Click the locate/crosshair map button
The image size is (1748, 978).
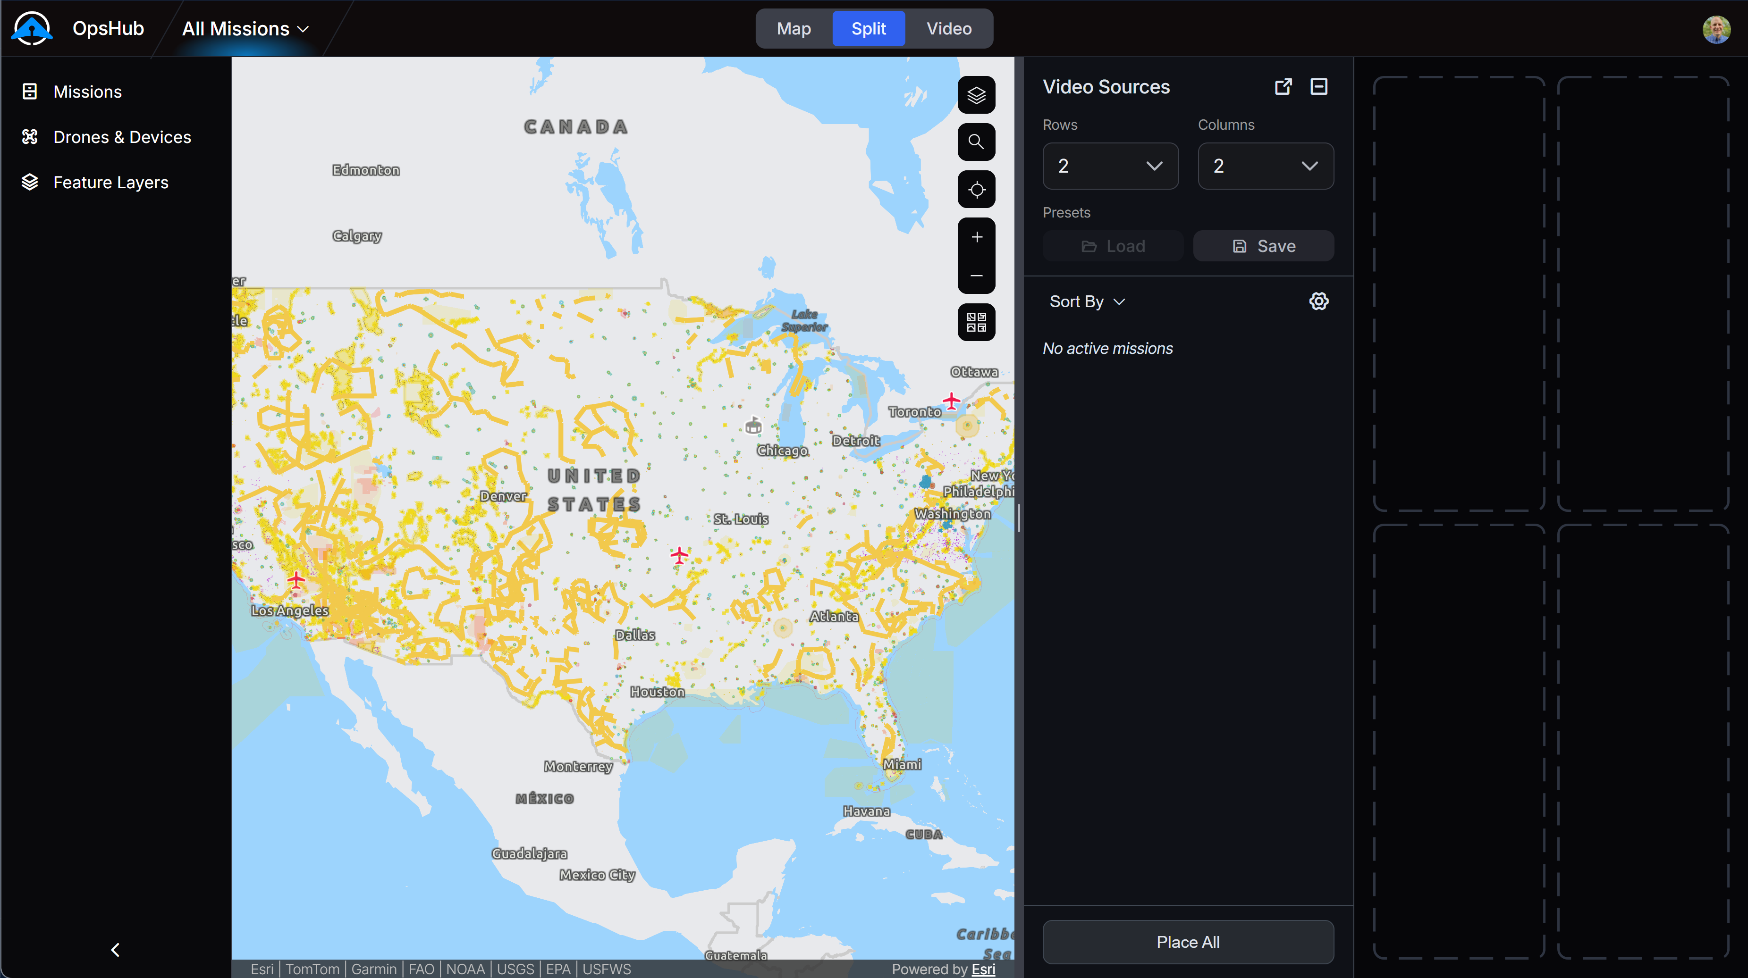tap(977, 189)
